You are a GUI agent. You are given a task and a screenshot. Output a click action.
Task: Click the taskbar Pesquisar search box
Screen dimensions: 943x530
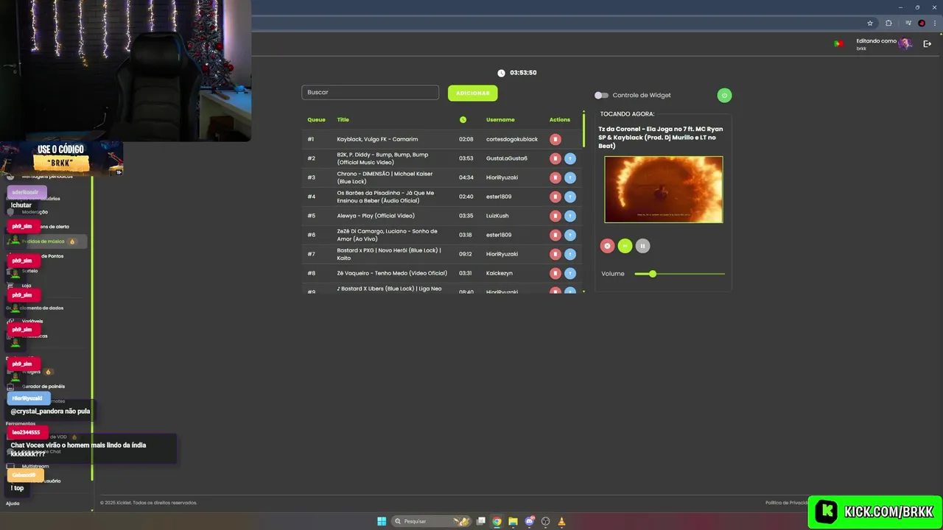coord(432,521)
